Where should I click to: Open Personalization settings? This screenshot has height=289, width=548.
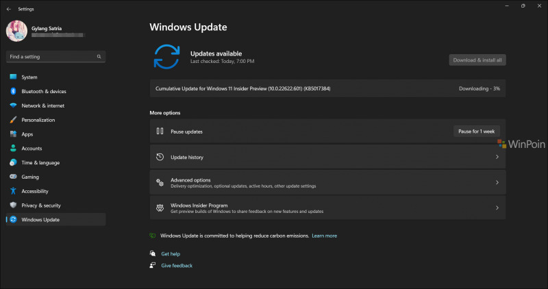[x=55, y=120]
